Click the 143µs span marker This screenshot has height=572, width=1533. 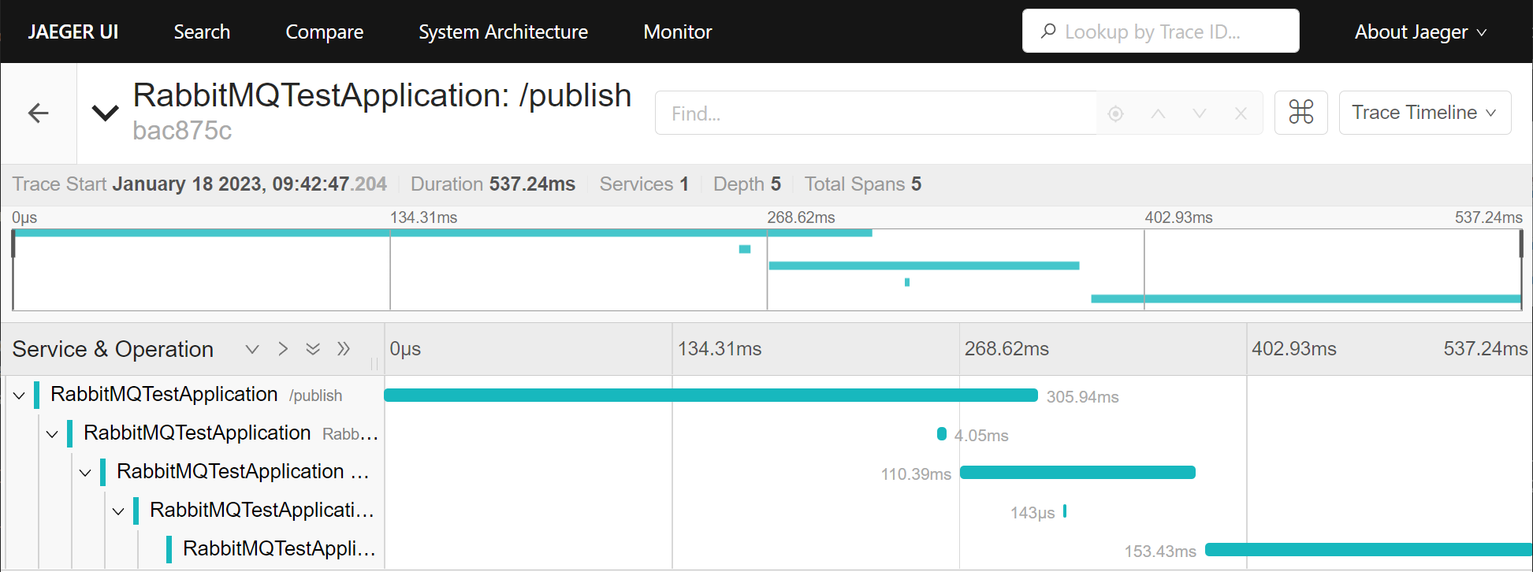click(1065, 511)
